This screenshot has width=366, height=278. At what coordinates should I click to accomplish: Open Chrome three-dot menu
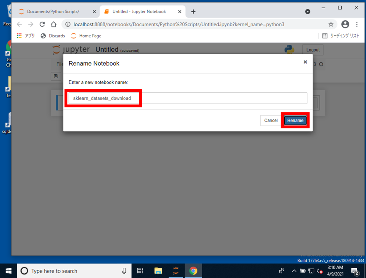(357, 24)
